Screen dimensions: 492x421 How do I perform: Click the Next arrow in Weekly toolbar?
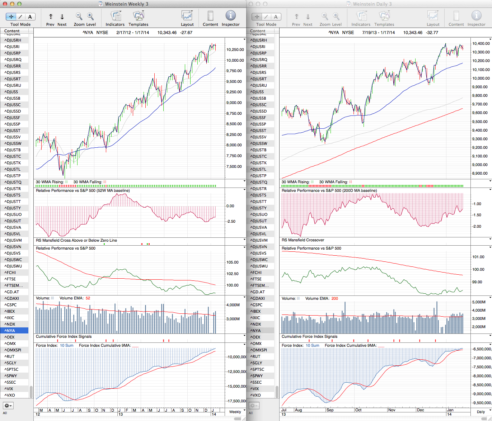click(62, 16)
